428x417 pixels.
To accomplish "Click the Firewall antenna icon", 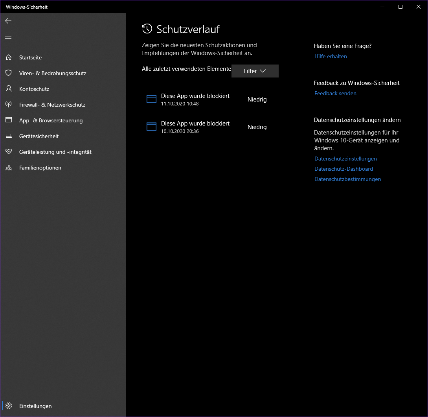I will tap(9, 104).
